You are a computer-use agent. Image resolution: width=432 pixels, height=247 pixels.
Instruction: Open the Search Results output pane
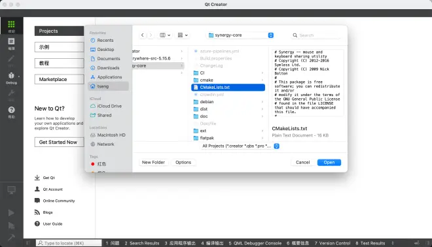click(x=141, y=243)
